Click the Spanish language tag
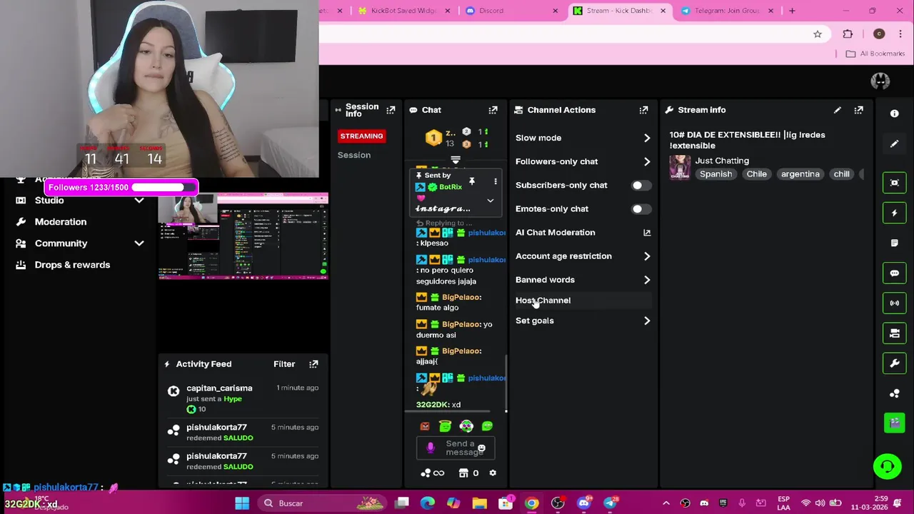 pyautogui.click(x=715, y=174)
